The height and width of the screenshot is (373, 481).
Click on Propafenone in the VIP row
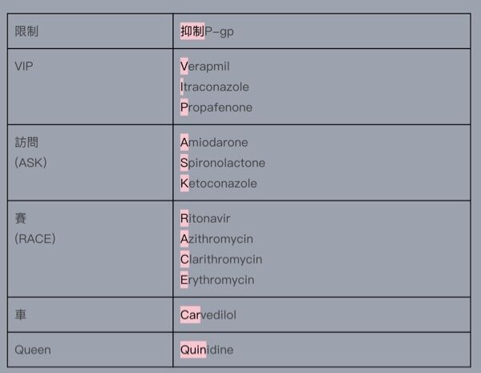(216, 107)
